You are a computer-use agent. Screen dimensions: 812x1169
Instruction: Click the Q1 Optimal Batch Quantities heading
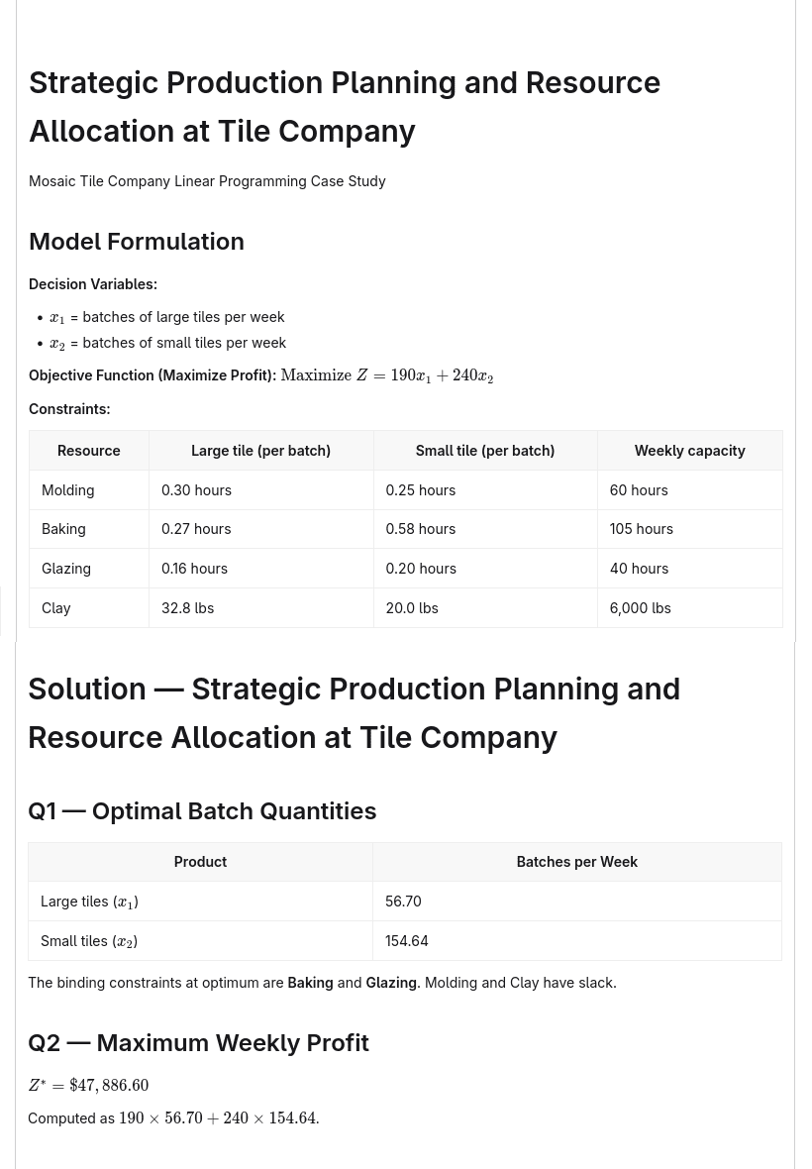(x=202, y=811)
